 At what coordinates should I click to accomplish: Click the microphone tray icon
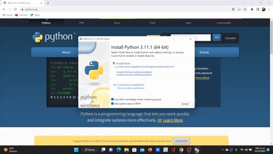[x=236, y=150]
